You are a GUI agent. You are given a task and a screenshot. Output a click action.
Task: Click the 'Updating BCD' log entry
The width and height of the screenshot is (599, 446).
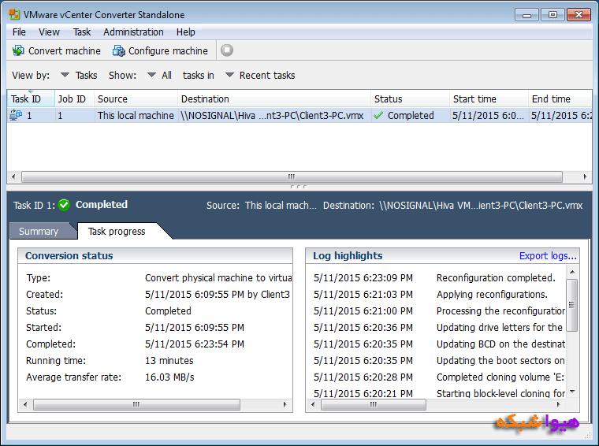(x=500, y=344)
